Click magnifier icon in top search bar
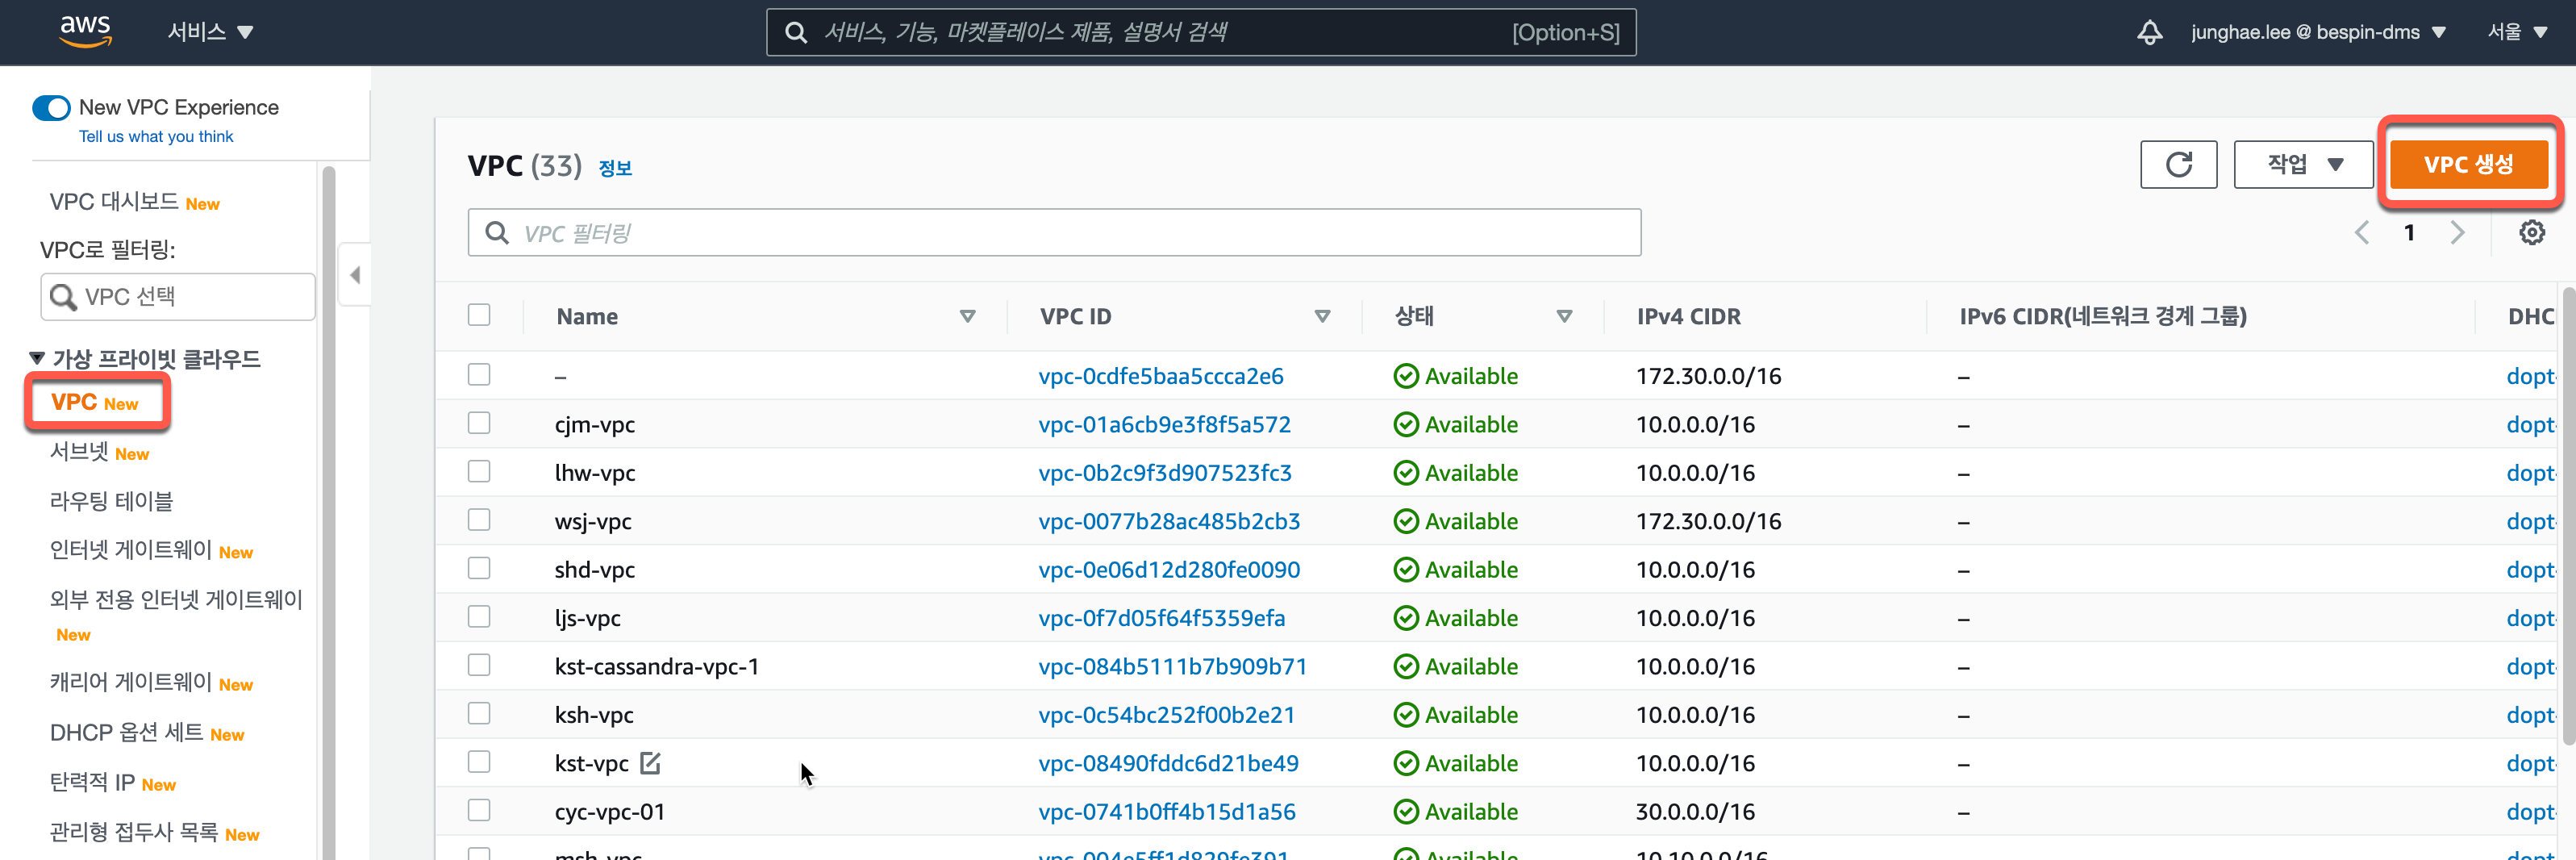The width and height of the screenshot is (2576, 860). click(796, 33)
